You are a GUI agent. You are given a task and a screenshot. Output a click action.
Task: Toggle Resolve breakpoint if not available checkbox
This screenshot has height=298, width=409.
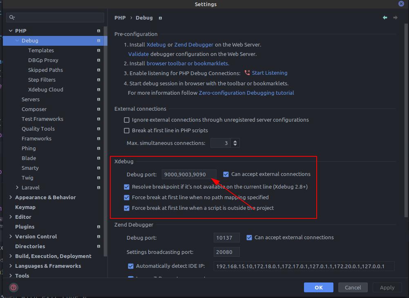coord(127,187)
